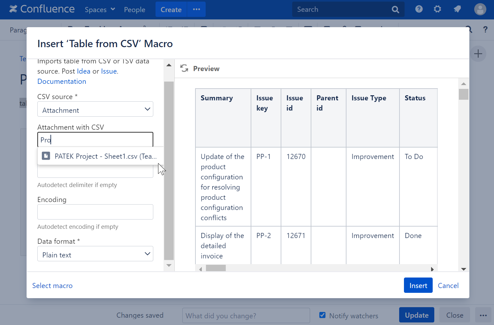Screen dimensions: 494x325
Task: Click the CSV file icon beside PATEK Project
Action: pyautogui.click(x=46, y=156)
